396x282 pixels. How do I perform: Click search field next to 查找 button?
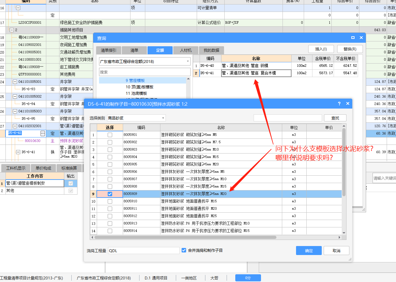click(288, 118)
